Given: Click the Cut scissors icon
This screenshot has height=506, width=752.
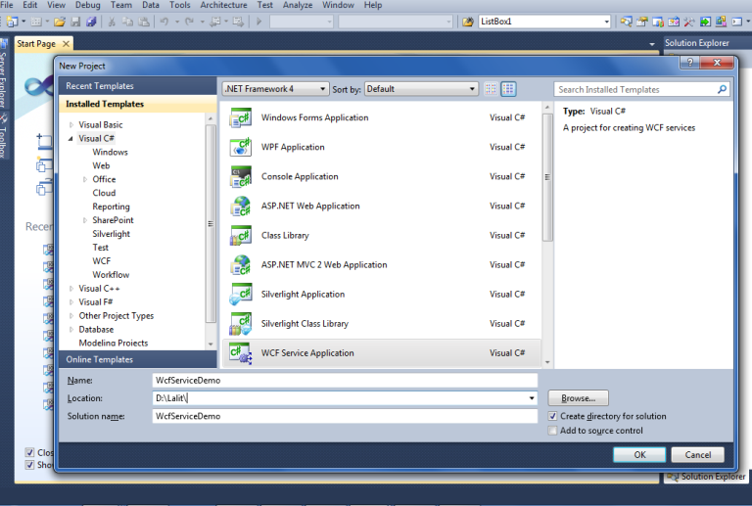Looking at the screenshot, I should pyautogui.click(x=112, y=22).
